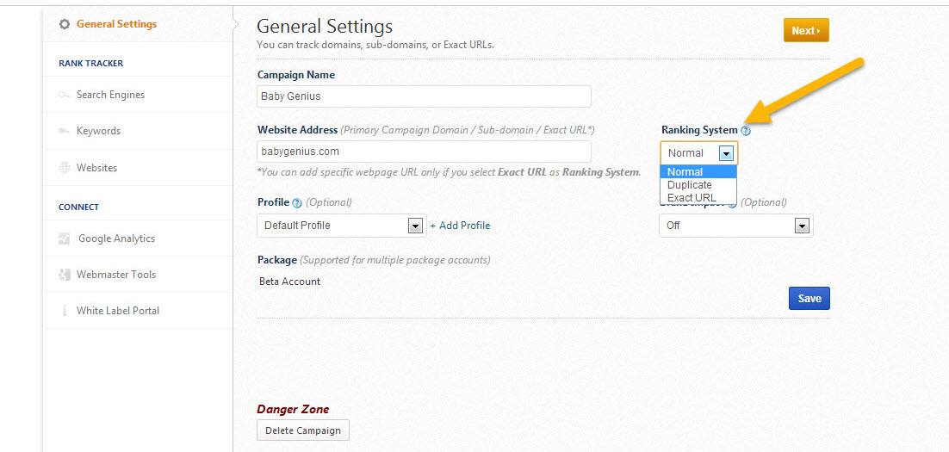Click the RANK TRACKER heading

(x=90, y=64)
